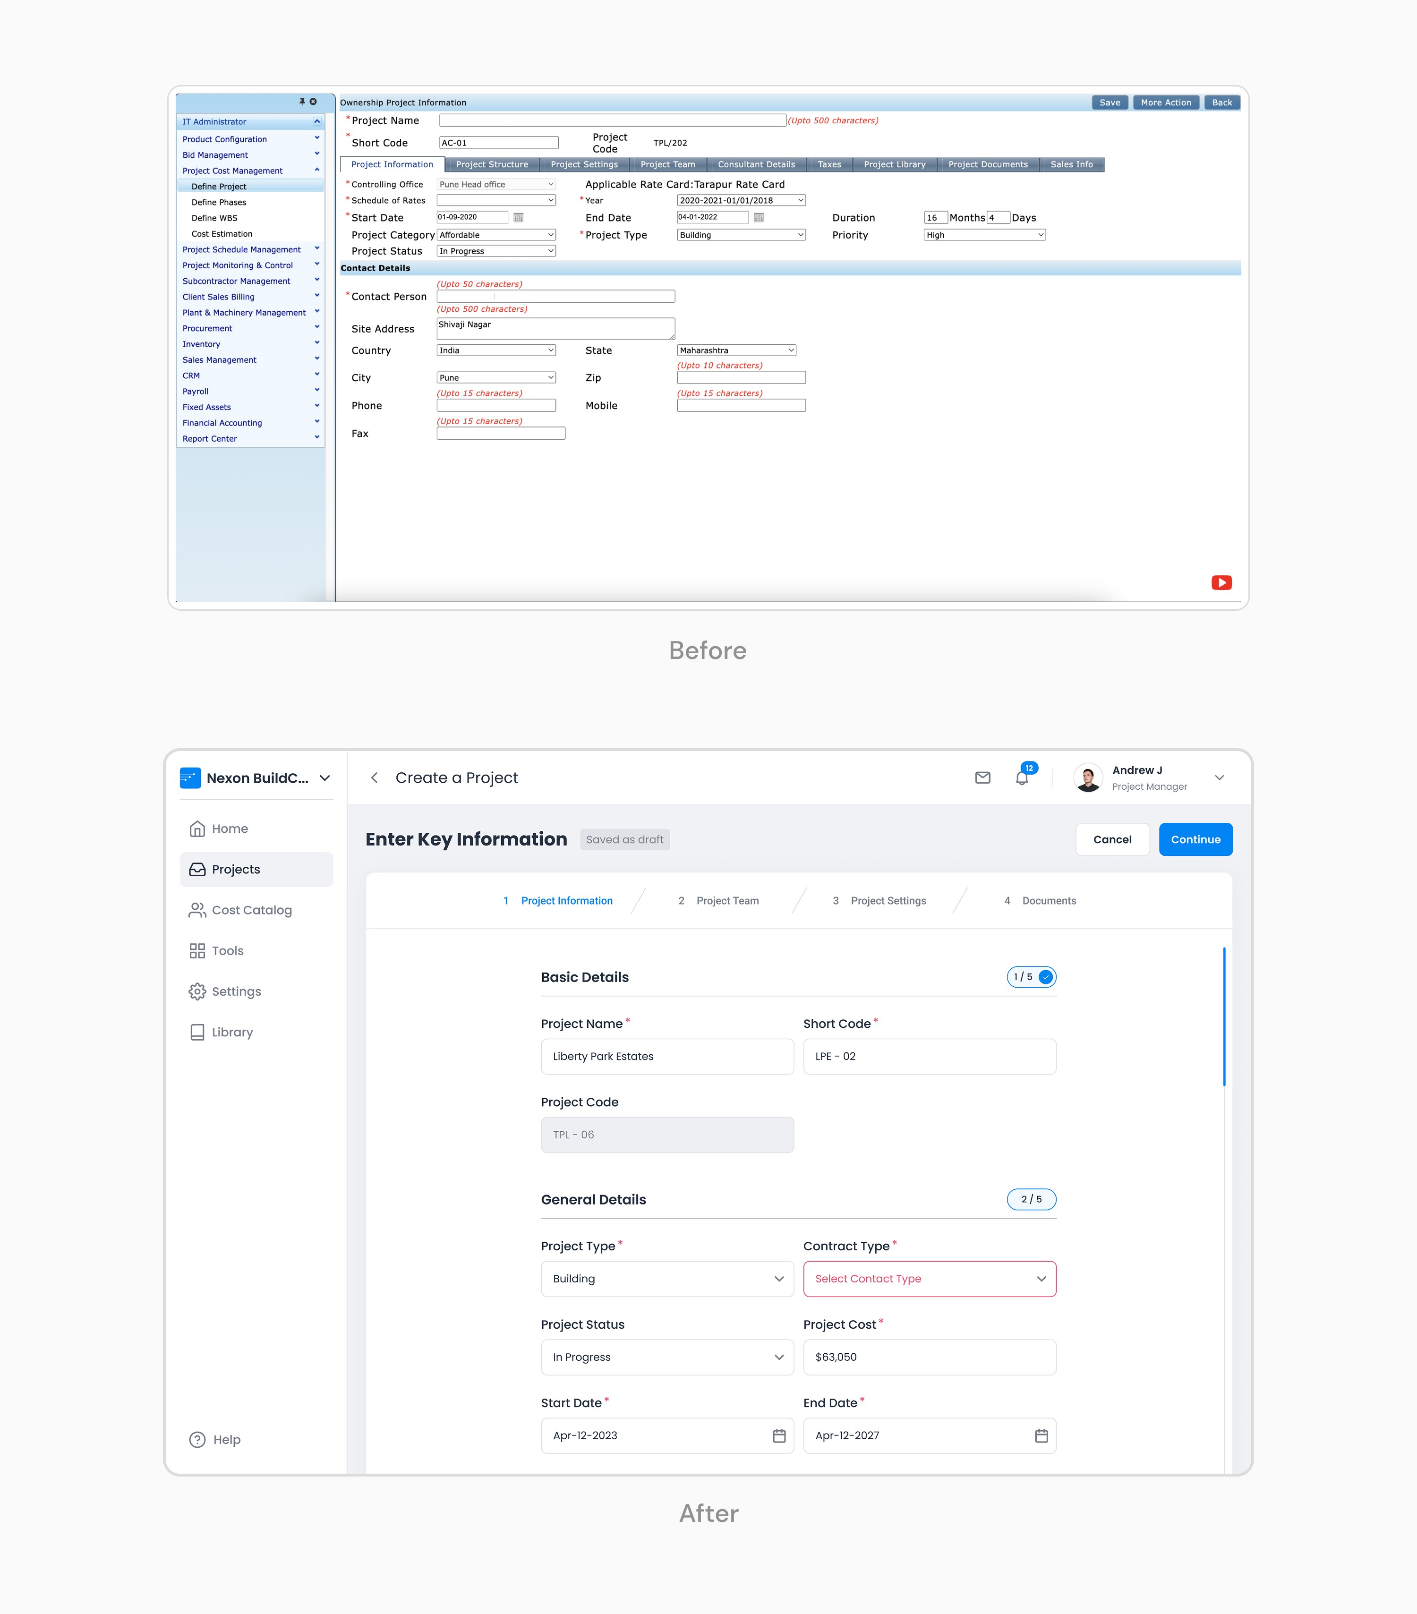Click the blue vertical scrollbar in the After form
Image resolution: width=1417 pixels, height=1614 pixels.
point(1224,1017)
